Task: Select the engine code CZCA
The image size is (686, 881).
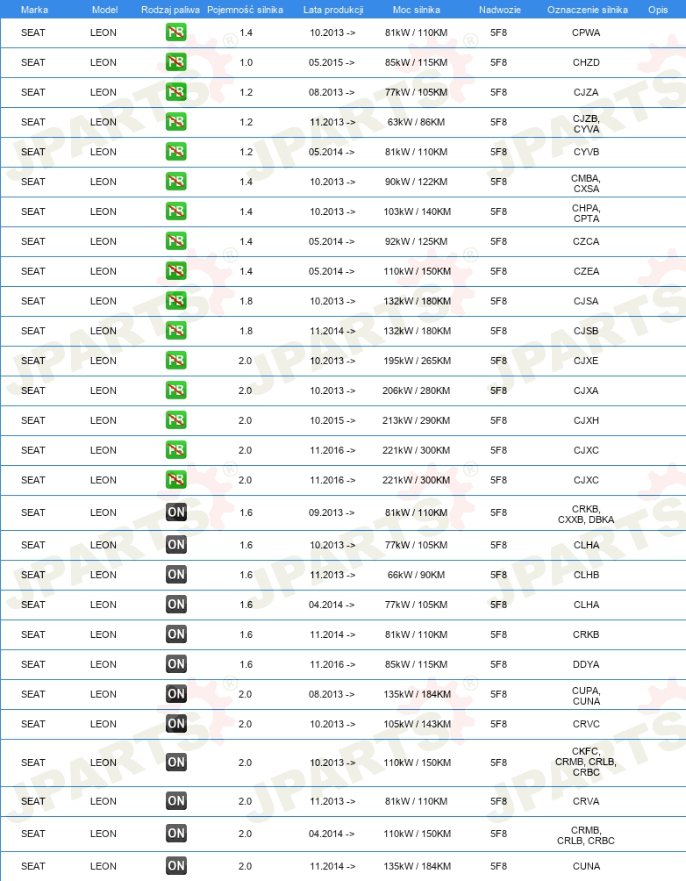Action: (586, 241)
